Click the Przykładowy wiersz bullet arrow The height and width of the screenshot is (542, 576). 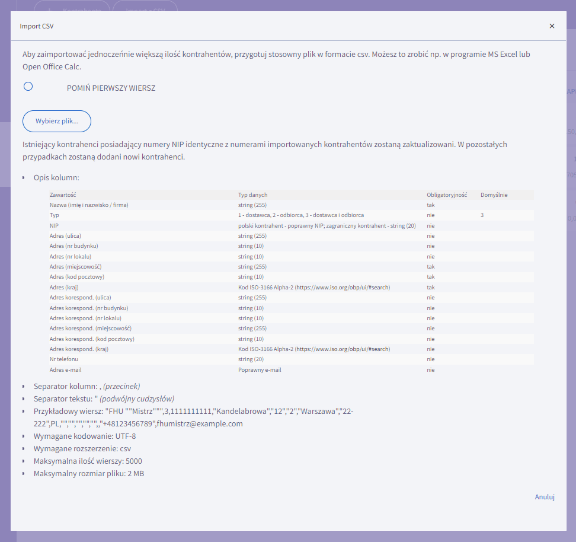(24, 412)
